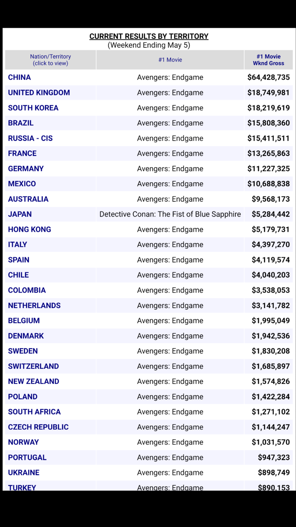The height and width of the screenshot is (527, 296).
Task: Click the Nation/Territory column header
Action: point(50,60)
